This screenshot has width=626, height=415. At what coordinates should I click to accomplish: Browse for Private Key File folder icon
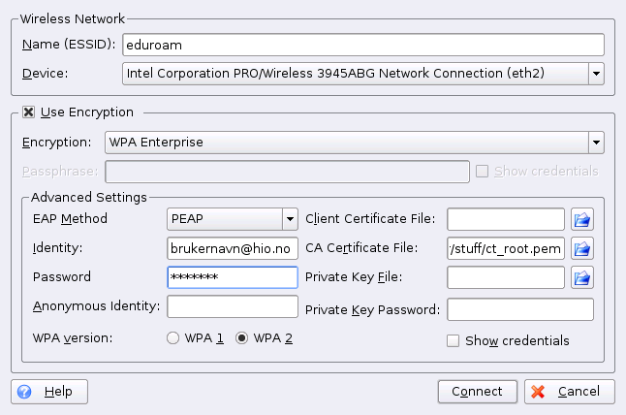(582, 277)
